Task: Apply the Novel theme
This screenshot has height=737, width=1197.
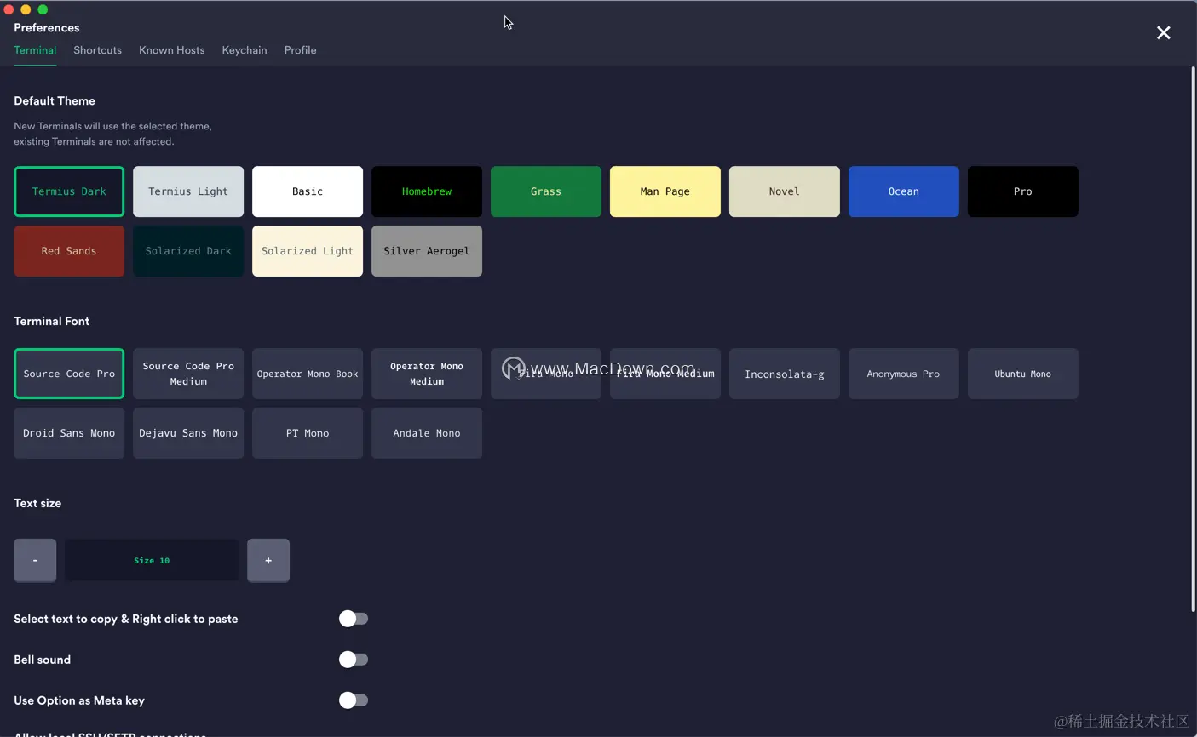Action: tap(785, 191)
